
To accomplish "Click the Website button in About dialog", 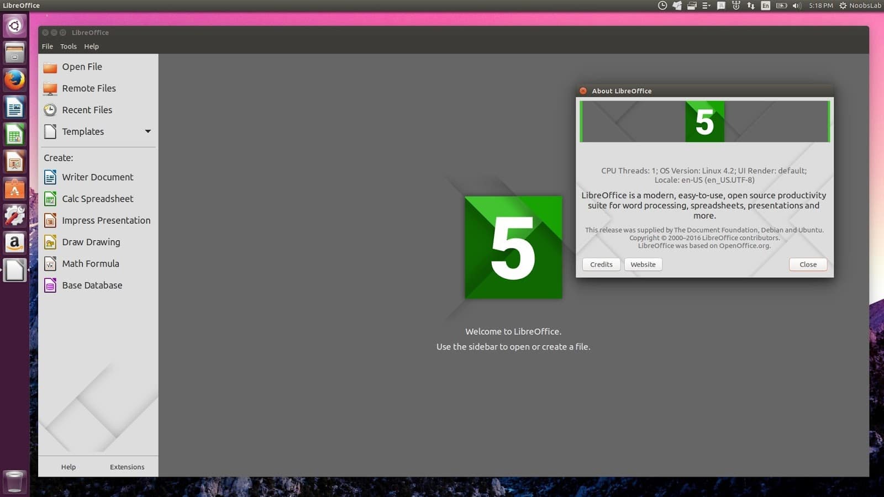I will 643,265.
